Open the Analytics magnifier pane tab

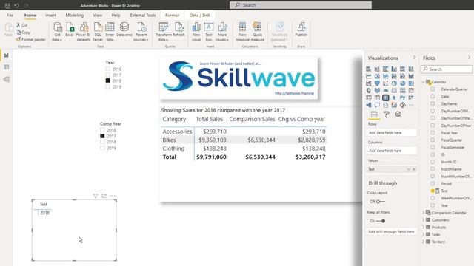398,115
